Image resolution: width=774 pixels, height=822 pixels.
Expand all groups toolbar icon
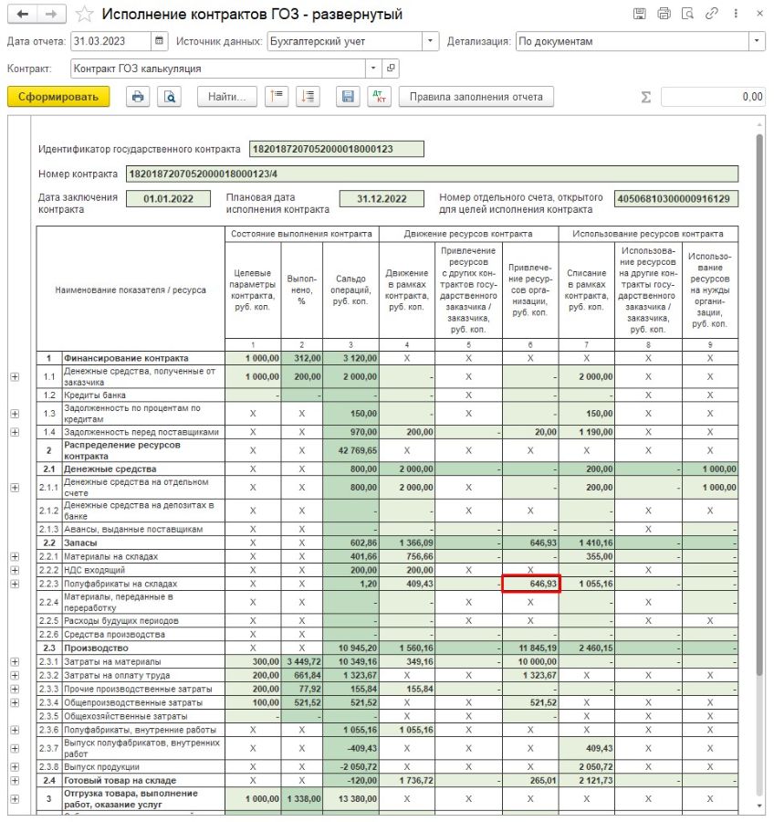pos(309,97)
